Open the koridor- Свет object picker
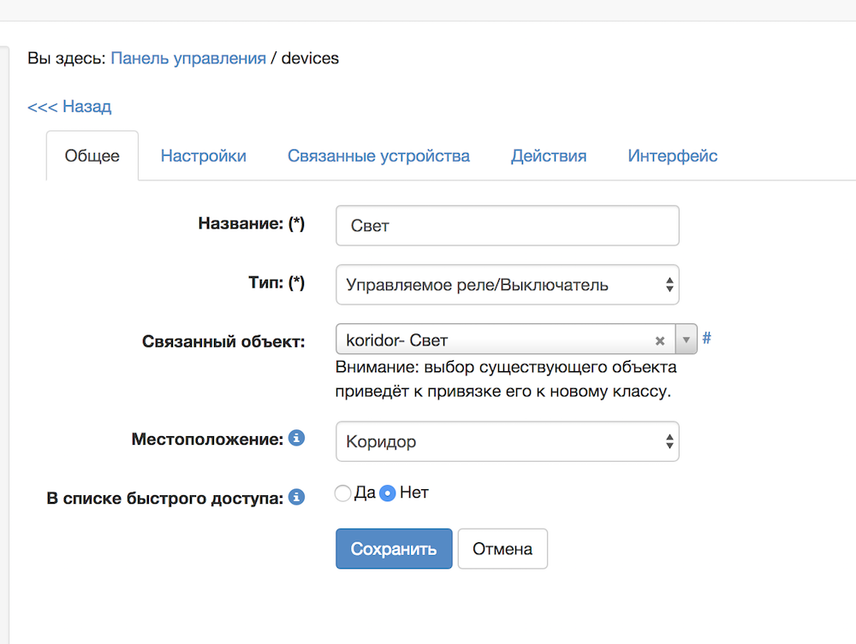Image resolution: width=856 pixels, height=644 pixels. [x=488, y=340]
